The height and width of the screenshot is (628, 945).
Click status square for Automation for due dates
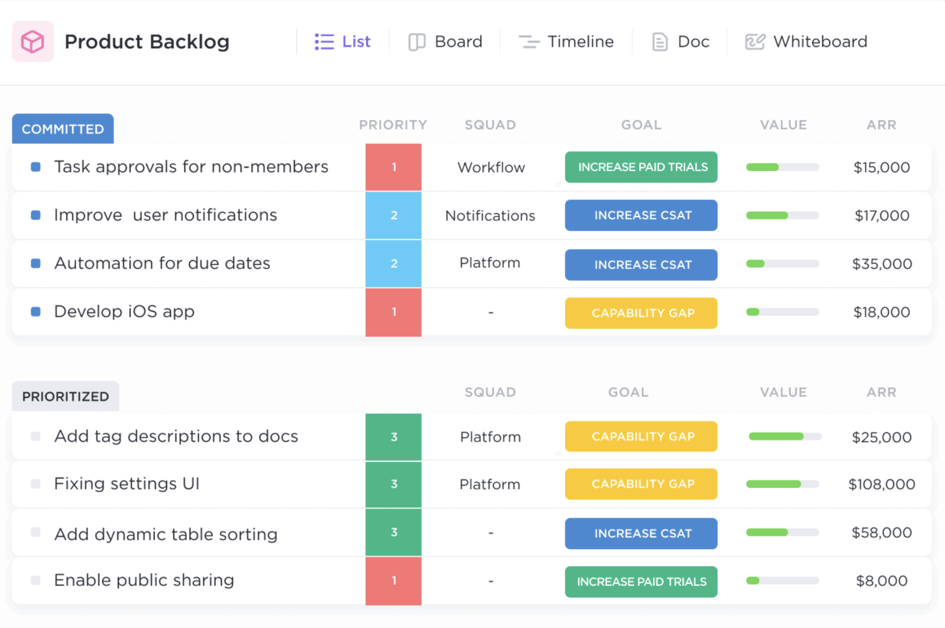click(x=35, y=263)
